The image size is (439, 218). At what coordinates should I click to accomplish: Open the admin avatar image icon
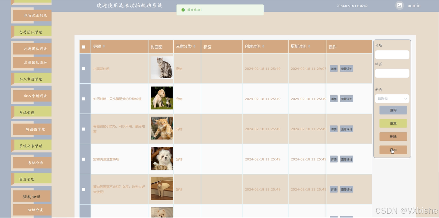pyautogui.click(x=400, y=5)
